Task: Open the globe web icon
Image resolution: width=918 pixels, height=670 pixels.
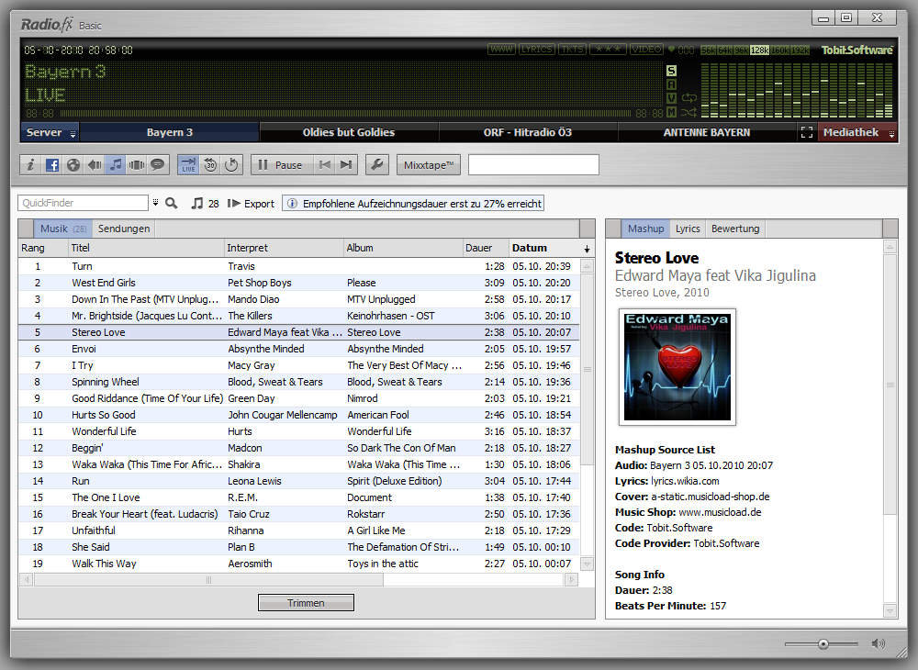Action: (73, 165)
